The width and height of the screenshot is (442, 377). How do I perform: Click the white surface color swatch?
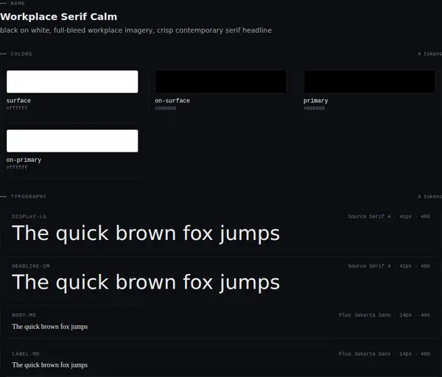pos(72,82)
